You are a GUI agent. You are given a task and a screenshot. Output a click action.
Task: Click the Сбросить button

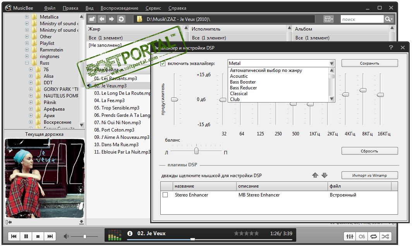[x=369, y=151]
